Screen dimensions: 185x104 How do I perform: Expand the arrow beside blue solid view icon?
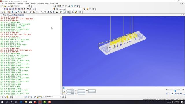[x=14, y=12]
